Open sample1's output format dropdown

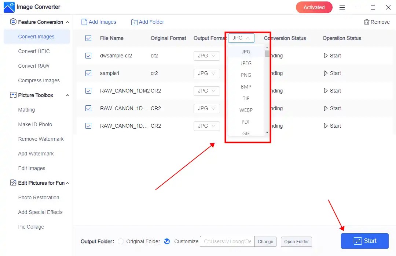[x=206, y=73]
